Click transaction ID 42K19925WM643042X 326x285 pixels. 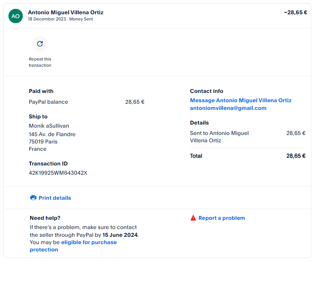(x=58, y=173)
